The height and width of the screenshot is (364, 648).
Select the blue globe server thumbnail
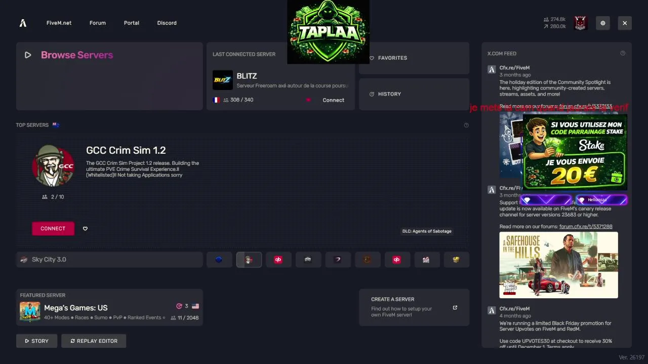click(x=219, y=259)
